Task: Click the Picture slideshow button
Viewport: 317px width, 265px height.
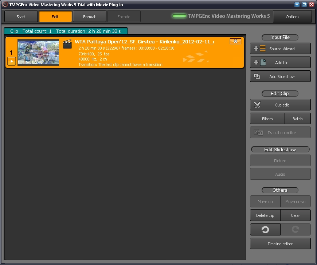Action: click(x=280, y=161)
